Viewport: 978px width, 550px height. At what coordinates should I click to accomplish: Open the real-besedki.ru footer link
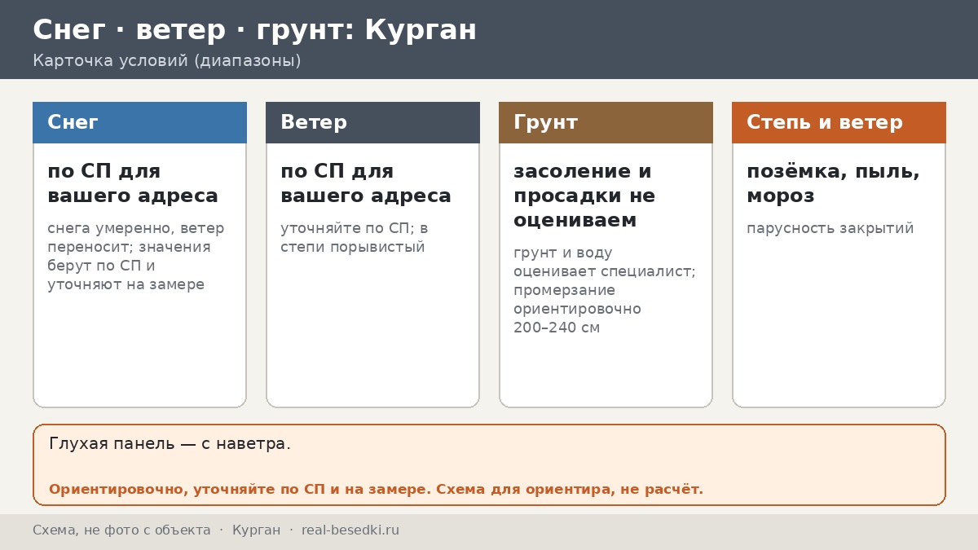click(350, 530)
